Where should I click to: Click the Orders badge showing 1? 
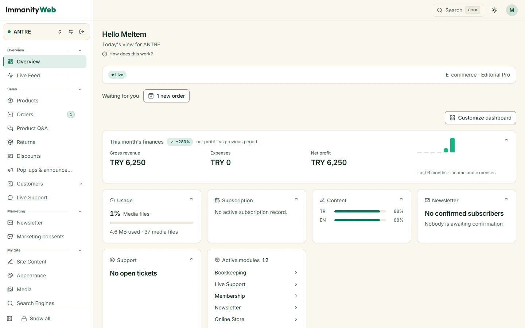(x=71, y=114)
